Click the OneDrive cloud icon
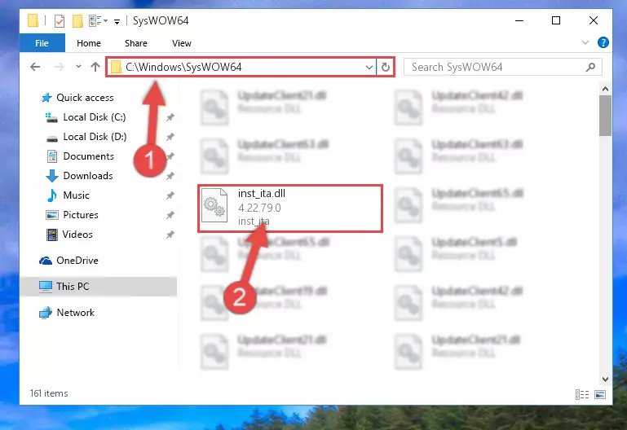627x430 pixels. pos(46,261)
